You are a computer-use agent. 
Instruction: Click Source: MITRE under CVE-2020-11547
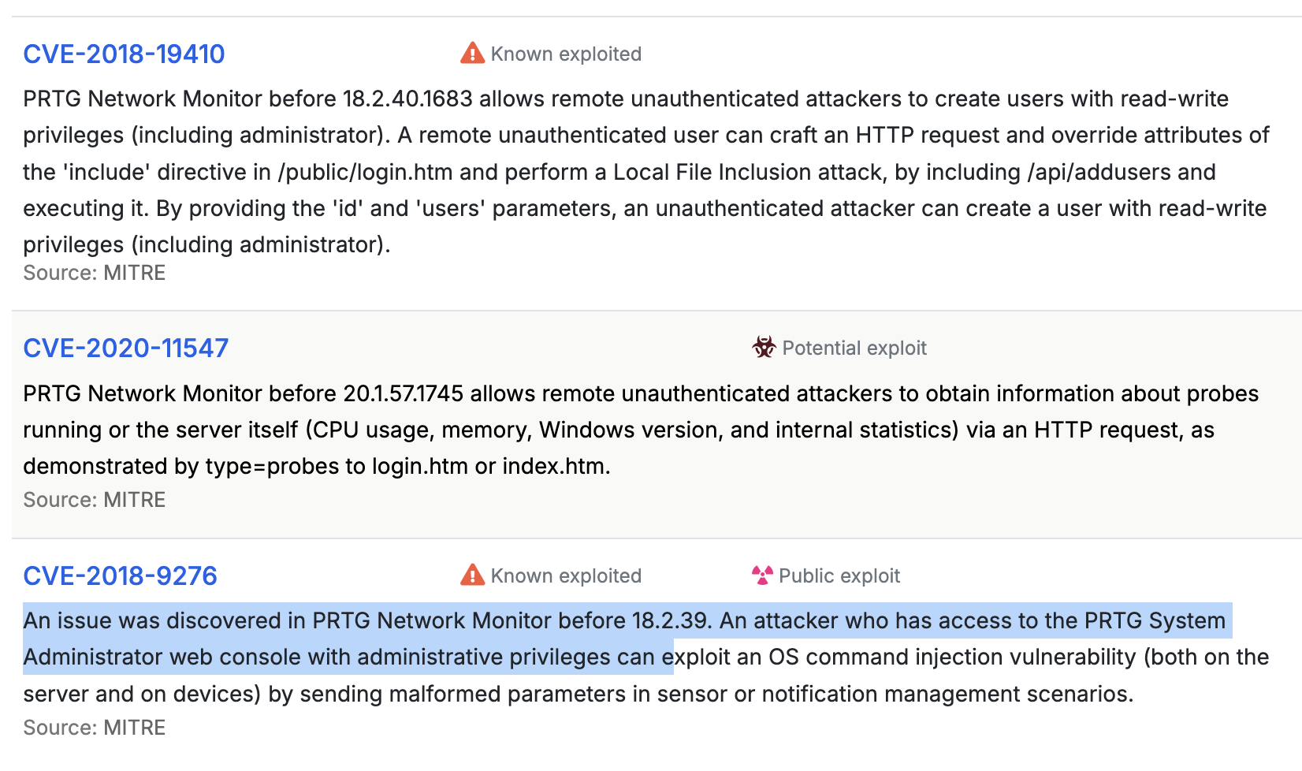click(x=95, y=500)
